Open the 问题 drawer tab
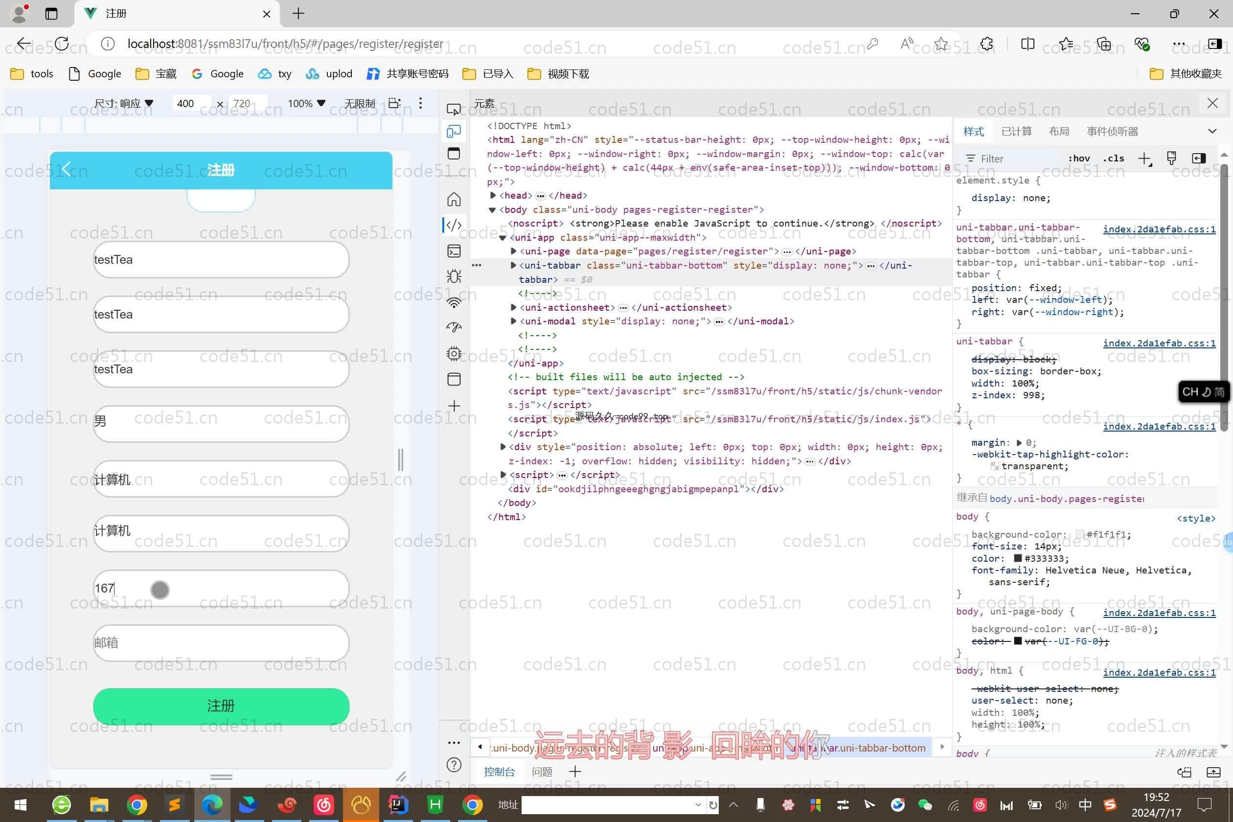This screenshot has height=822, width=1233. pyautogui.click(x=542, y=772)
